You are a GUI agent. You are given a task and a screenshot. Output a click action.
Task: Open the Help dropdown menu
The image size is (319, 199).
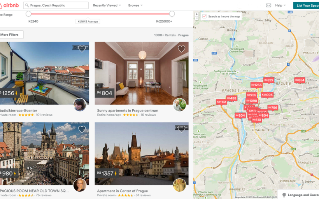pos(280,5)
